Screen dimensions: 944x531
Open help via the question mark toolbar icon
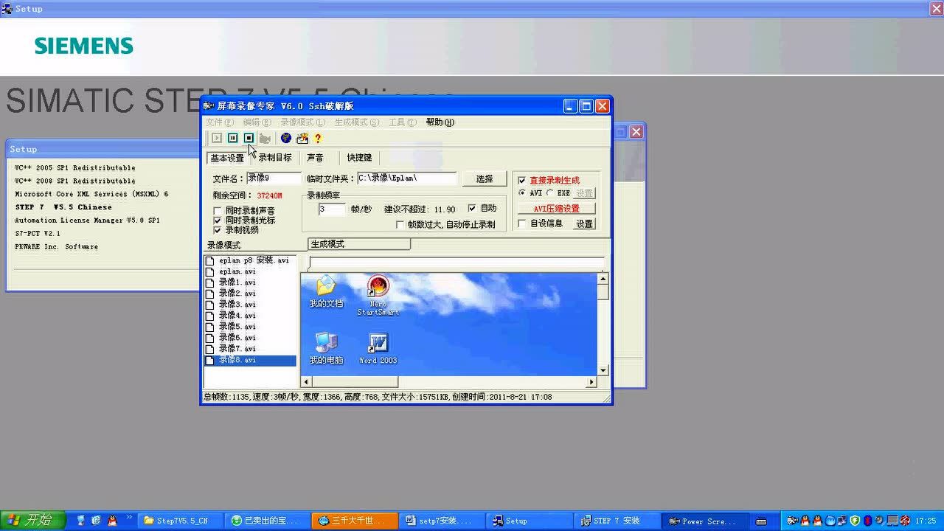pyautogui.click(x=317, y=138)
